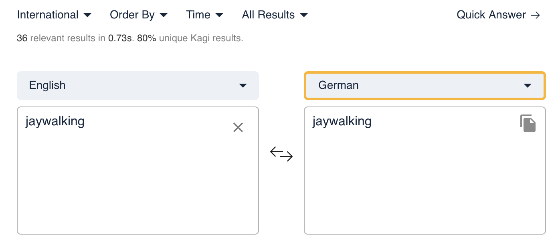Click the triangle icon next to International
This screenshot has height=249, width=558.
87,16
